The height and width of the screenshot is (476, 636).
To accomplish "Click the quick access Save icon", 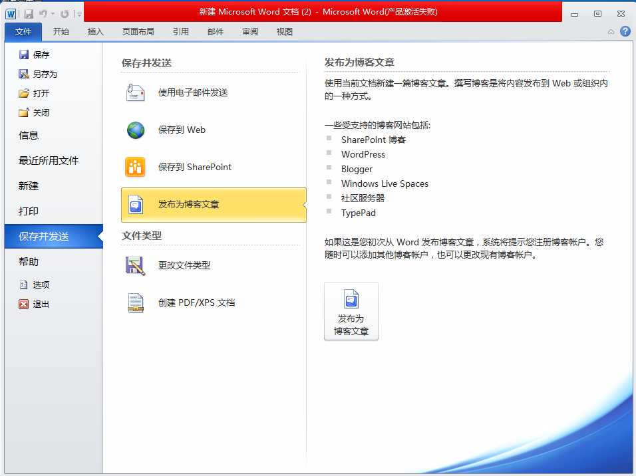I will point(29,14).
